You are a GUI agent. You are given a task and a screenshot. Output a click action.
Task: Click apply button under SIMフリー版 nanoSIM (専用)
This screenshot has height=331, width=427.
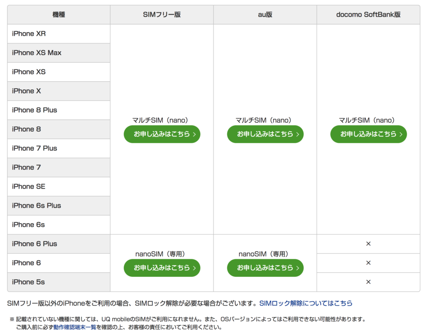click(x=162, y=268)
